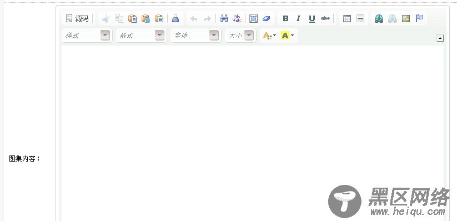Toggle Italic formatting
Image resolution: width=457 pixels, height=221 pixels.
pos(298,19)
